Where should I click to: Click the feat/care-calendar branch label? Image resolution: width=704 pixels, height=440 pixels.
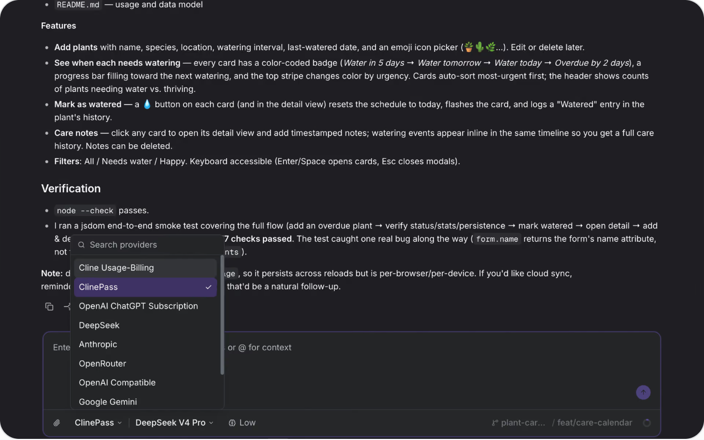pos(595,423)
